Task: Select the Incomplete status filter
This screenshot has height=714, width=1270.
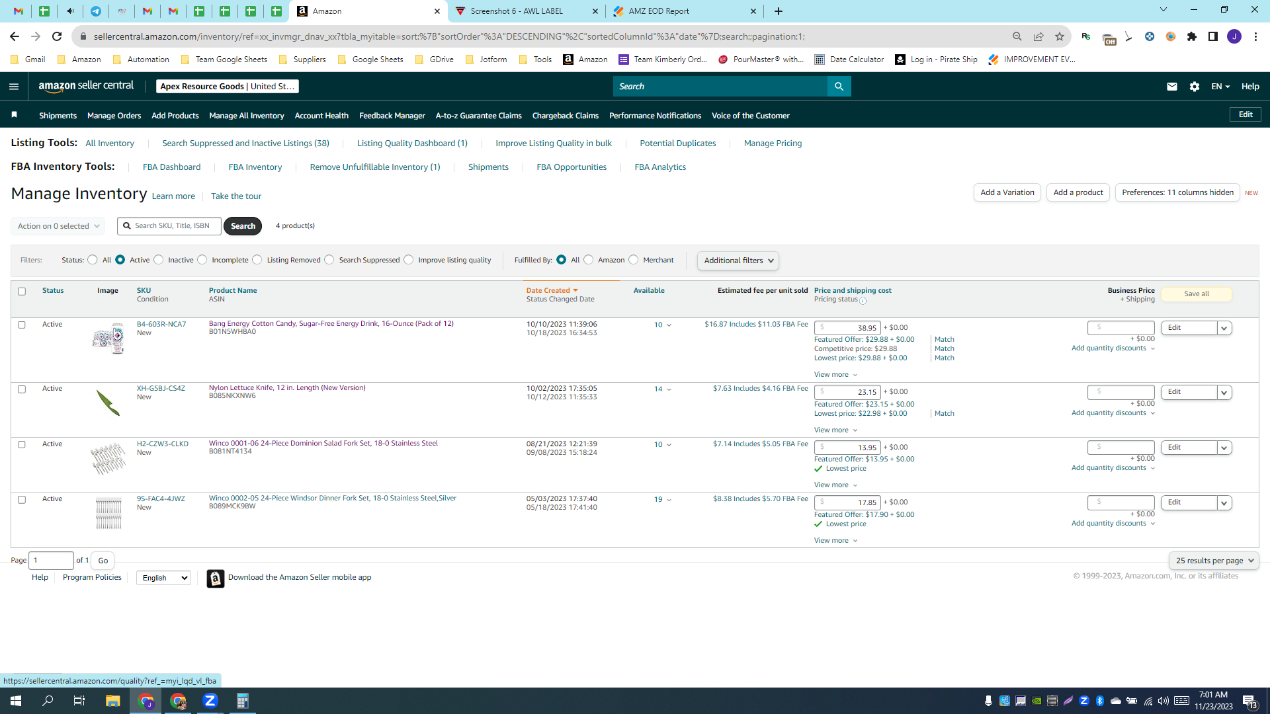Action: [202, 260]
